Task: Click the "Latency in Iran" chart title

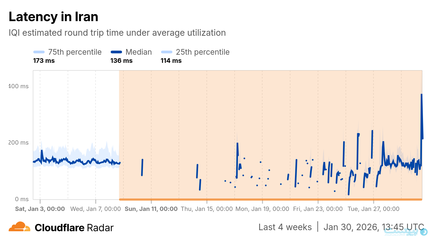Action: click(x=53, y=17)
